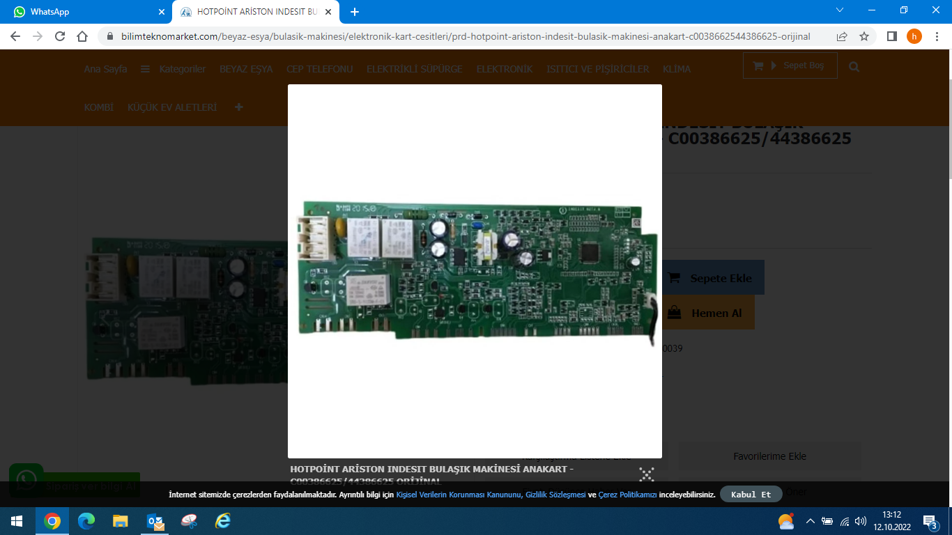Launch Microsoft Edge from the taskbar

86,521
